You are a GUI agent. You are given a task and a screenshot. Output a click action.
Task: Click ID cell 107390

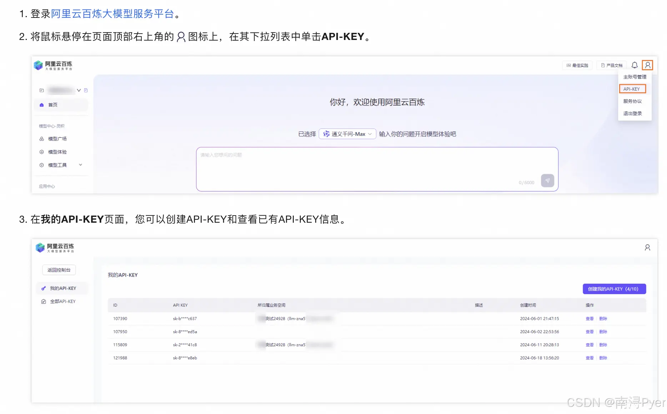(120, 318)
